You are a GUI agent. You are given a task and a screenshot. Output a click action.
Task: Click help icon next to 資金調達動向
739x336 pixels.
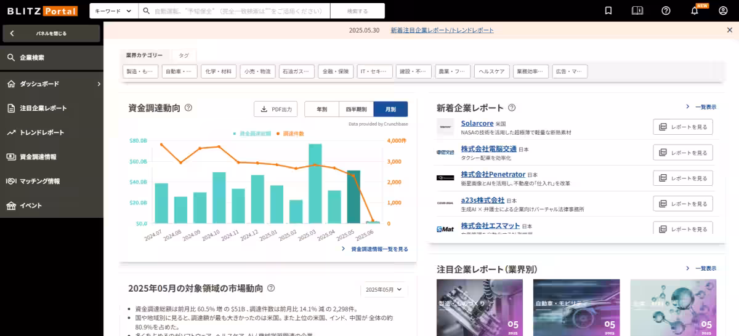(188, 108)
